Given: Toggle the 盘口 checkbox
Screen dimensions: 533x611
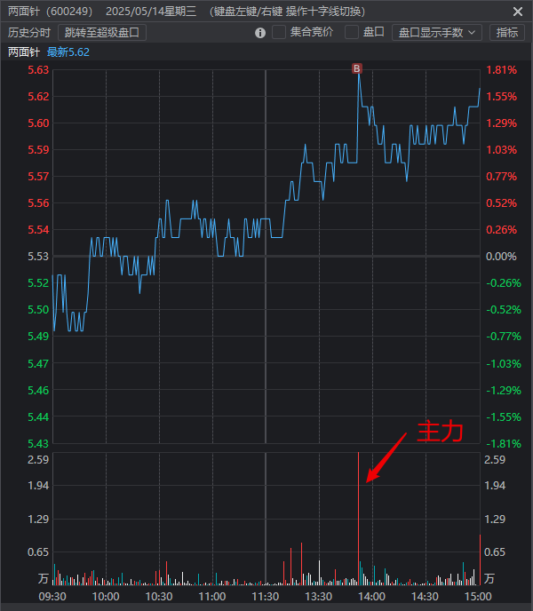Looking at the screenshot, I should point(352,33).
